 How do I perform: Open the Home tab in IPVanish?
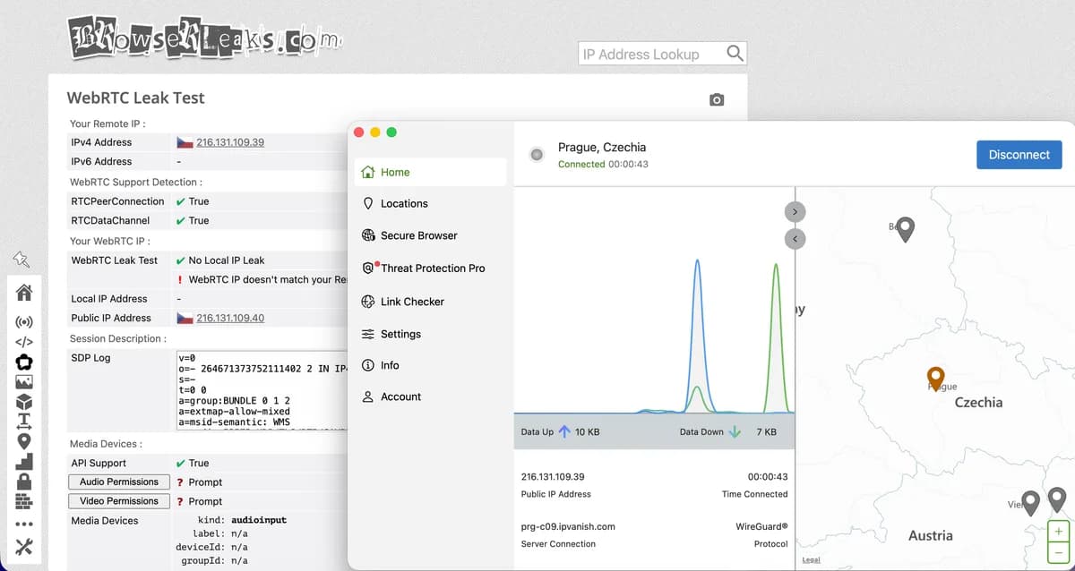[431, 172]
